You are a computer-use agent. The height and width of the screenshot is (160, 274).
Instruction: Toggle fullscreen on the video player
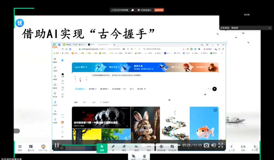(x=221, y=145)
